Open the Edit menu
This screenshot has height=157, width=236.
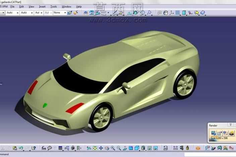coord(21,7)
